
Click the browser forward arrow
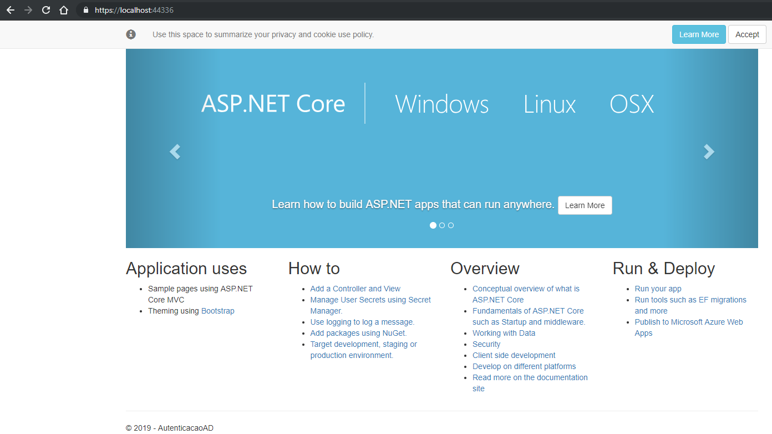click(28, 10)
